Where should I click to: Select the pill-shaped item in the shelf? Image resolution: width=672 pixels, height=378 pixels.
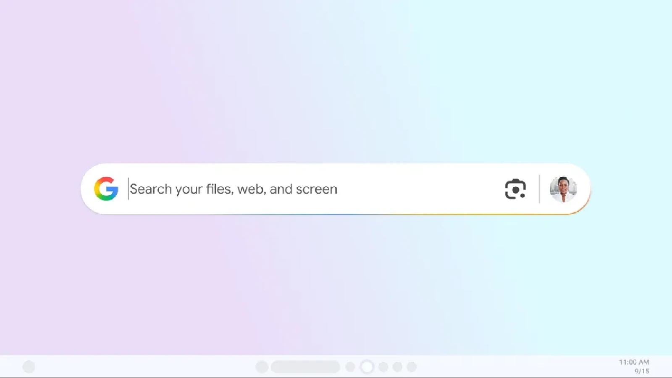(x=305, y=367)
